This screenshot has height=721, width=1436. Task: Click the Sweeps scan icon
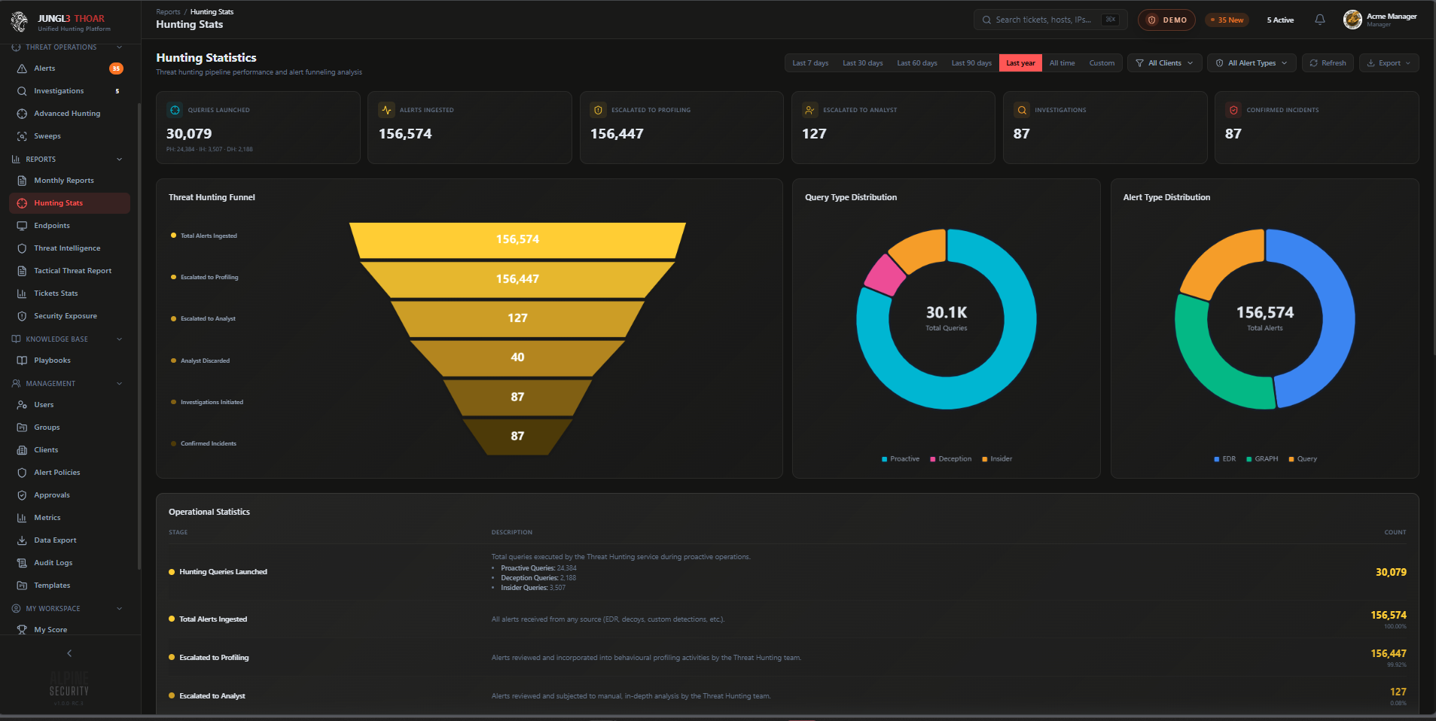click(x=22, y=136)
